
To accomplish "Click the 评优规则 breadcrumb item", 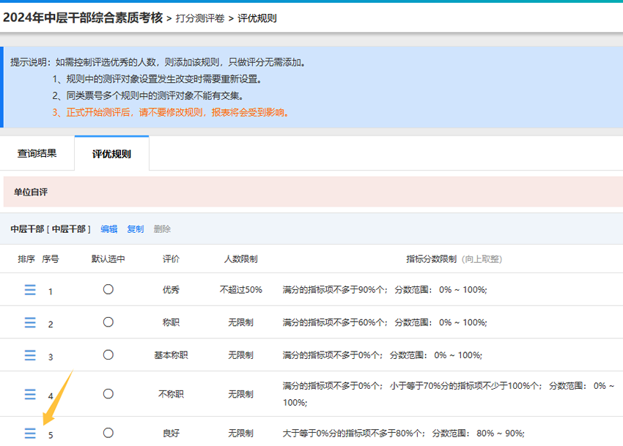I will click(257, 18).
